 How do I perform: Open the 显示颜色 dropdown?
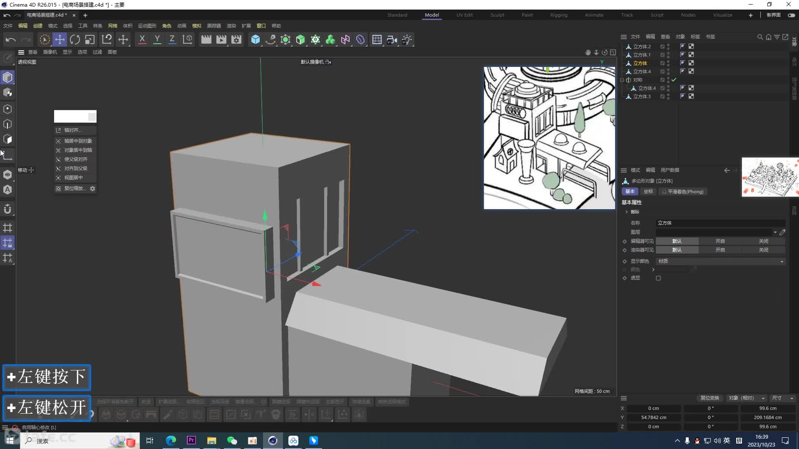(x=721, y=261)
